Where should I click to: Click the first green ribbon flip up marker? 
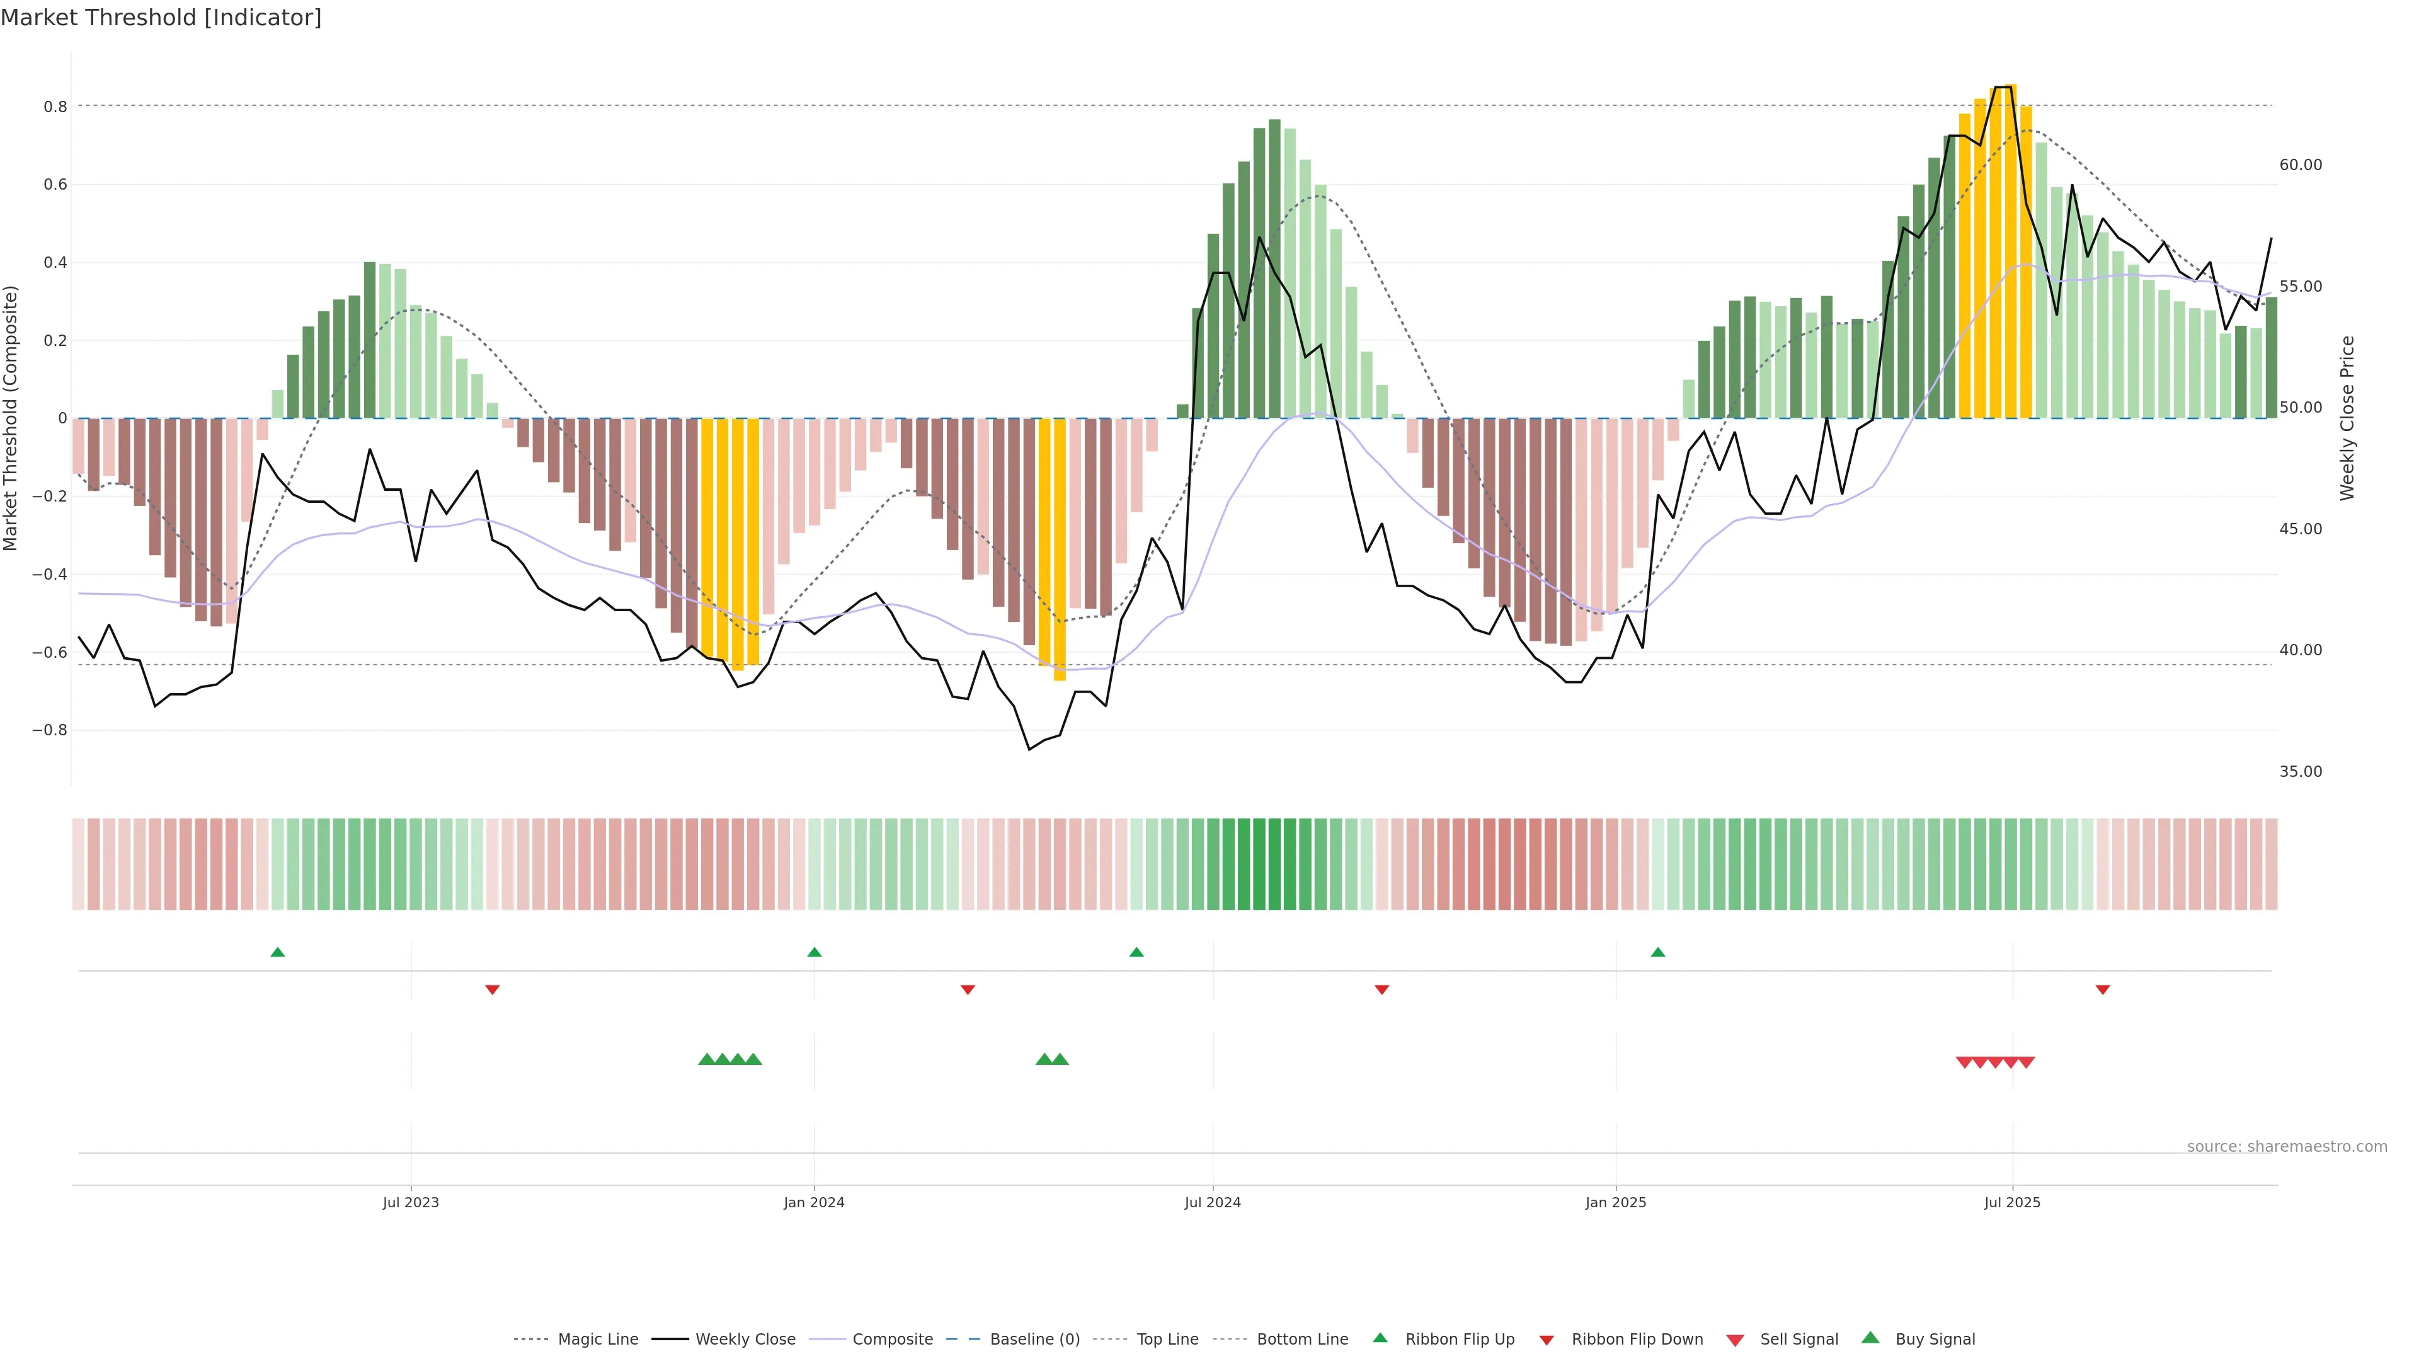(277, 953)
